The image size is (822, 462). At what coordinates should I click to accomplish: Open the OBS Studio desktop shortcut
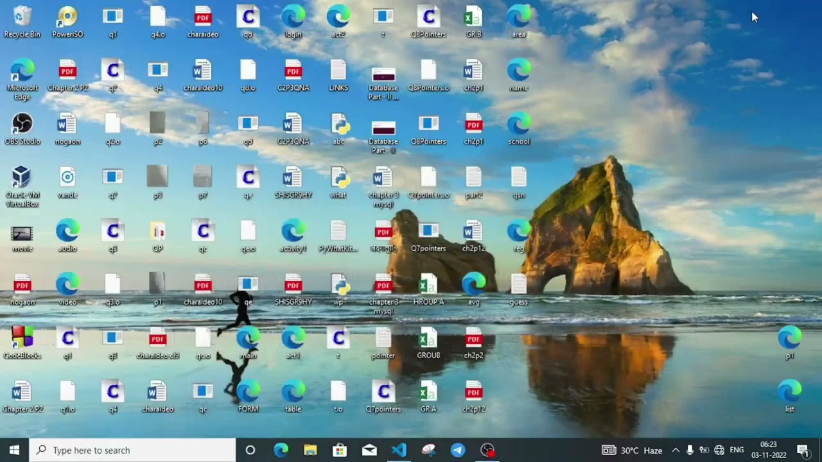point(22,126)
